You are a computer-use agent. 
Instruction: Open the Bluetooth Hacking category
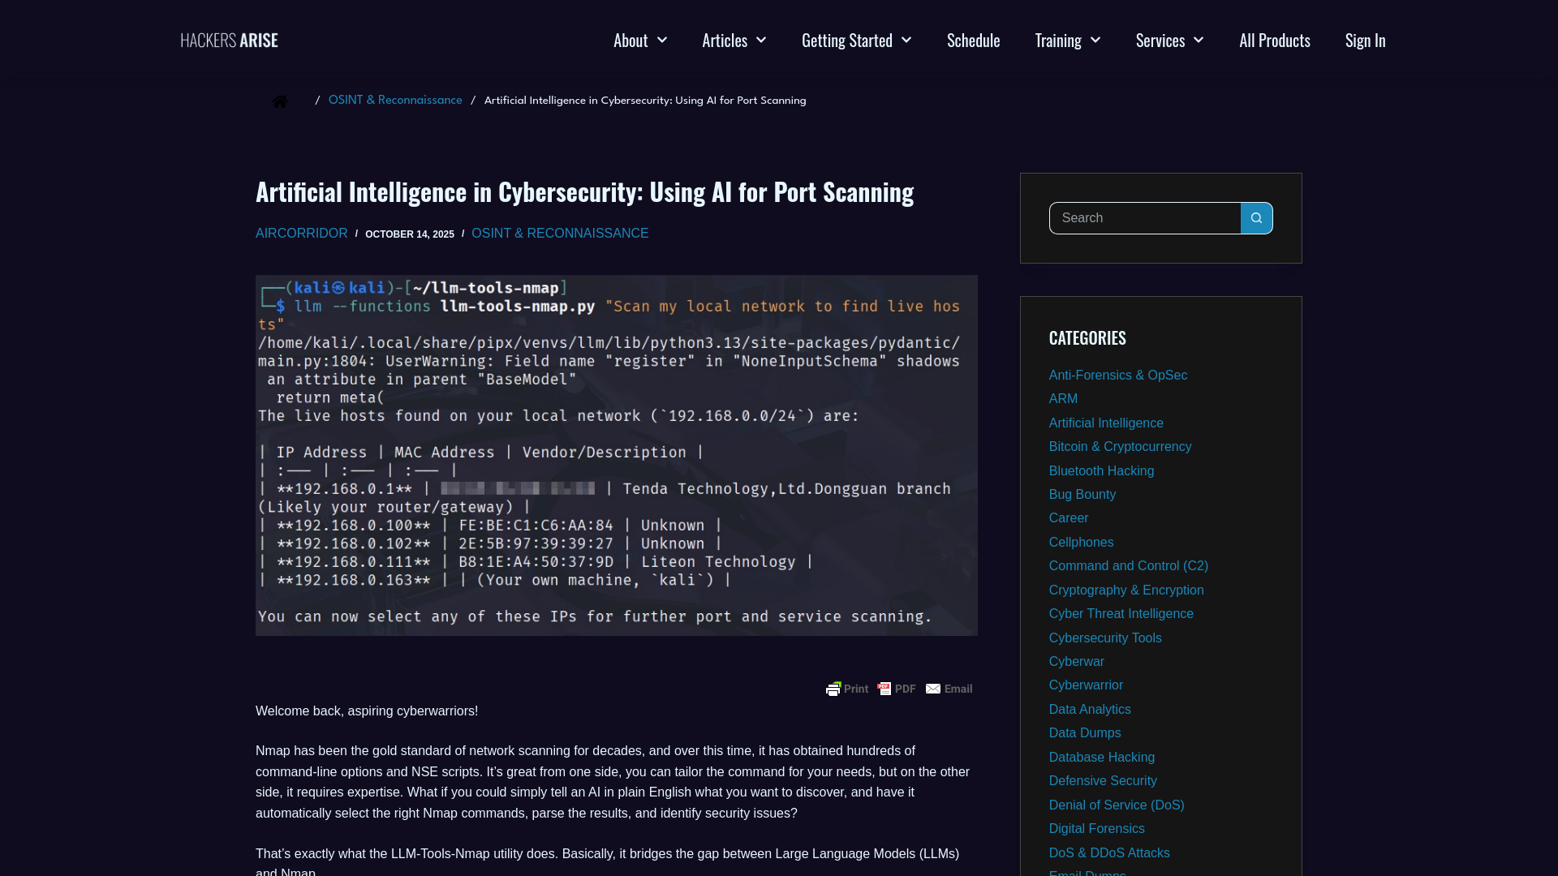[1101, 470]
